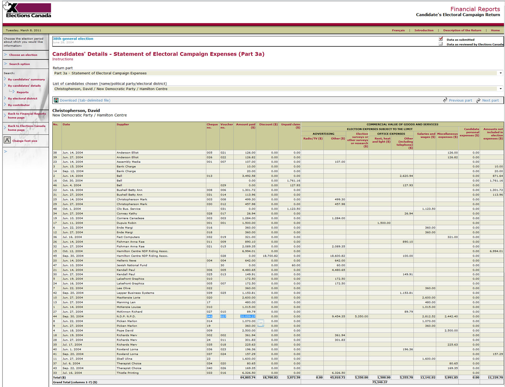Open the Introduction menu item
The width and height of the screenshot is (505, 387).
[x=424, y=30]
